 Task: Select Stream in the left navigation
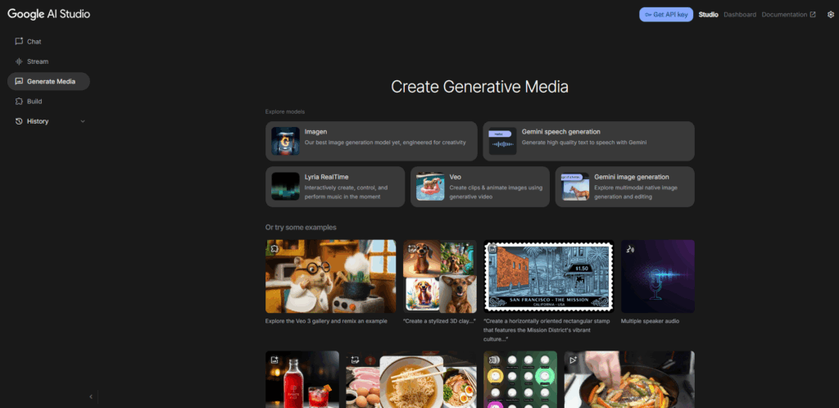(x=48, y=61)
